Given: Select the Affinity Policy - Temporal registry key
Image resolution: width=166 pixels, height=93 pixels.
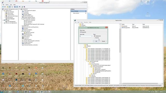Looking at the screenshot, I should point(100,69).
